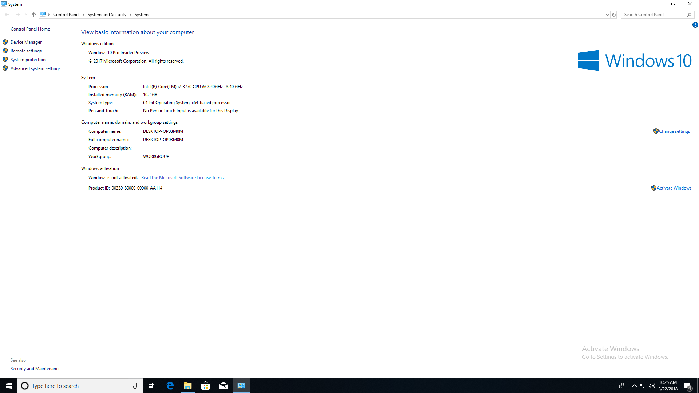The image size is (699, 393).
Task: Open address bar history dropdown
Action: (x=607, y=15)
